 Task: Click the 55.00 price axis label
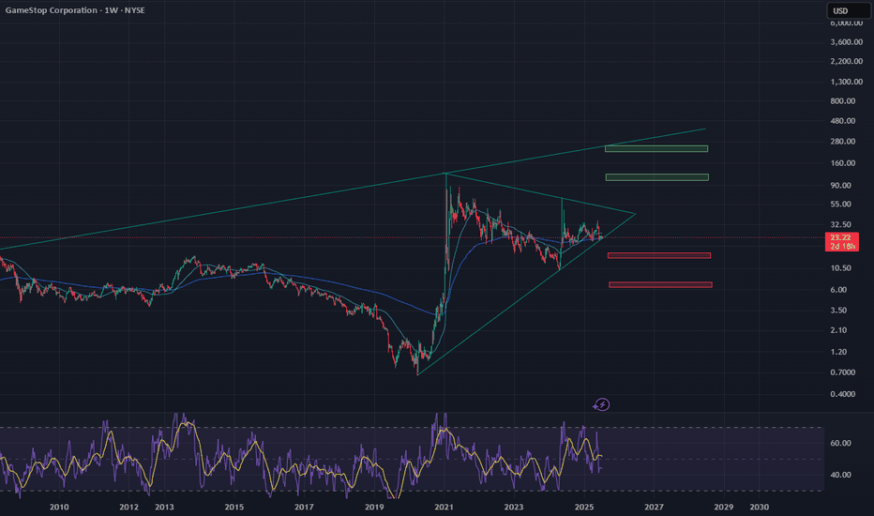click(840, 205)
